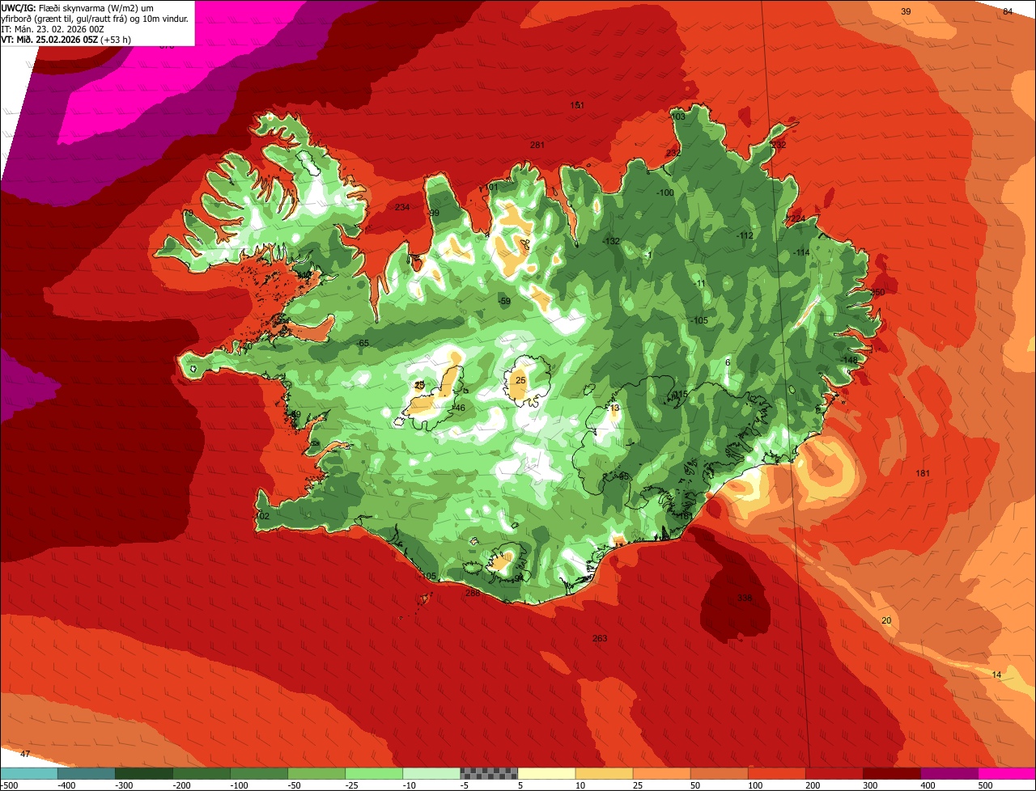Select the darkest green swatch between -300 and -200
This screenshot has height=791, width=1036.
pos(143,773)
